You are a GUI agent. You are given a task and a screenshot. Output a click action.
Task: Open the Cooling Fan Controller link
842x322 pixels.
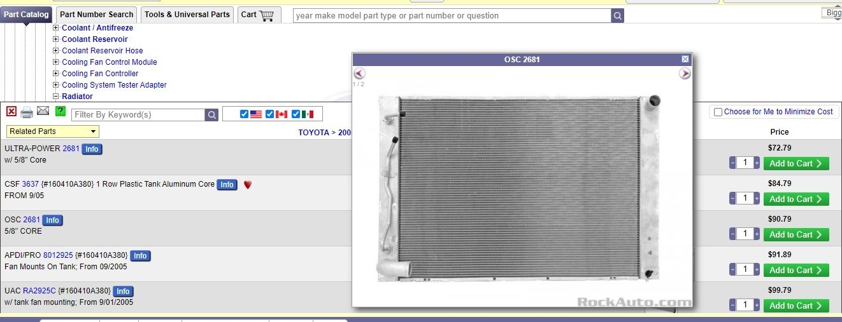[100, 74]
